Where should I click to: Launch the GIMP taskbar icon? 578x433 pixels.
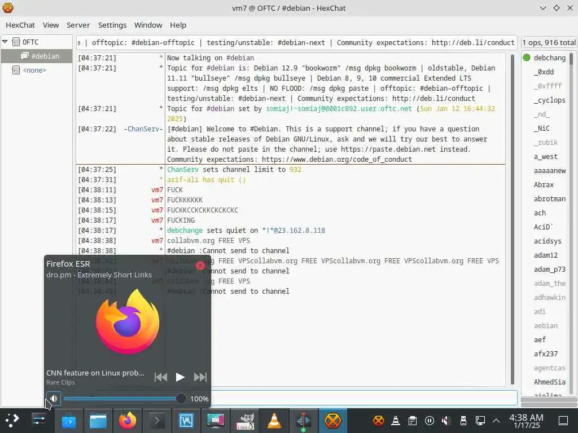click(x=245, y=420)
